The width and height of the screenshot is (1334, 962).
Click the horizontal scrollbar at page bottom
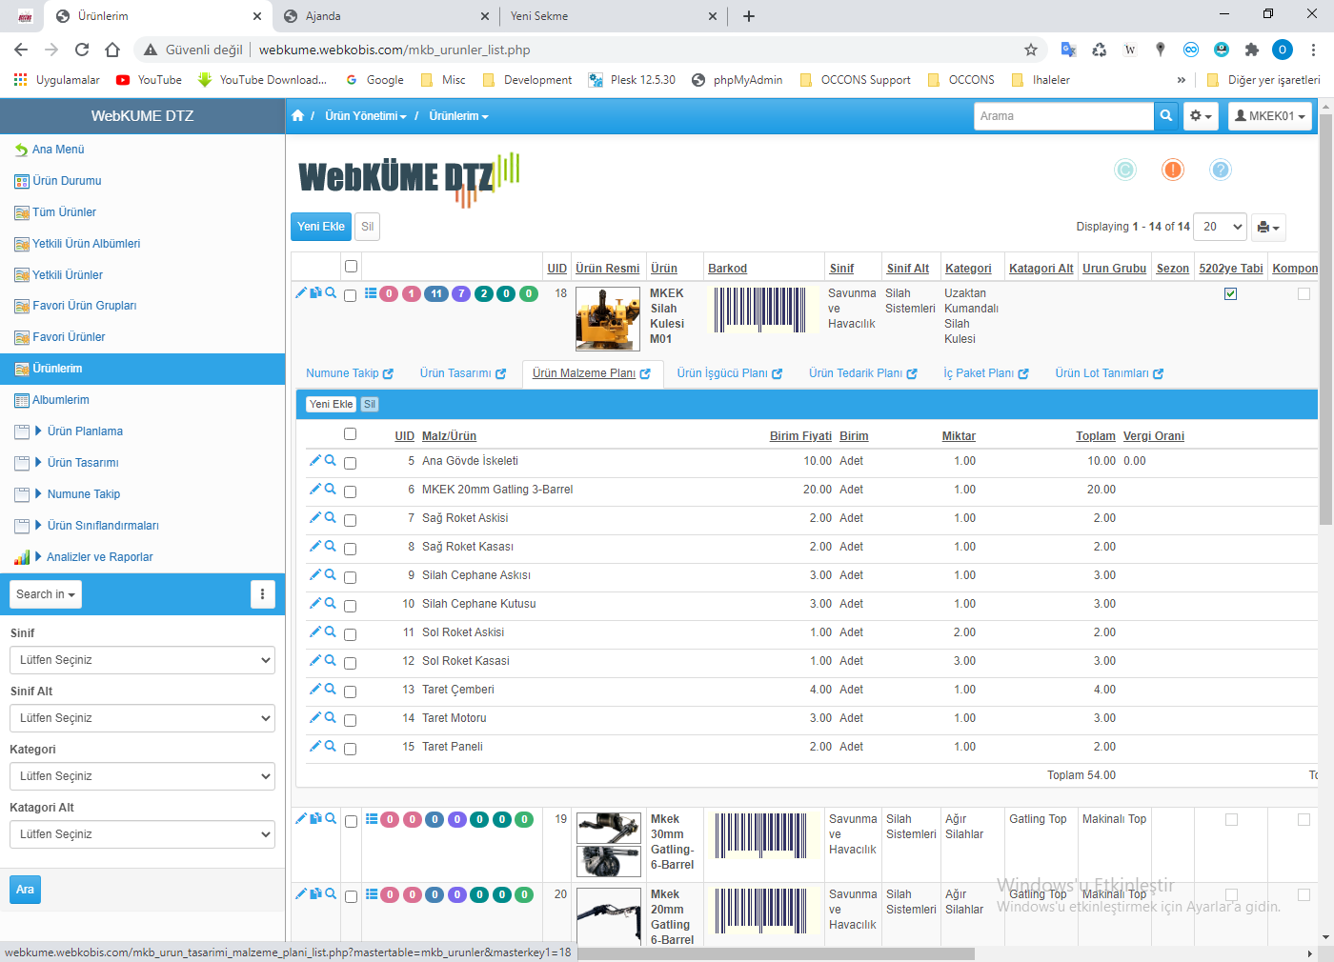(x=776, y=953)
